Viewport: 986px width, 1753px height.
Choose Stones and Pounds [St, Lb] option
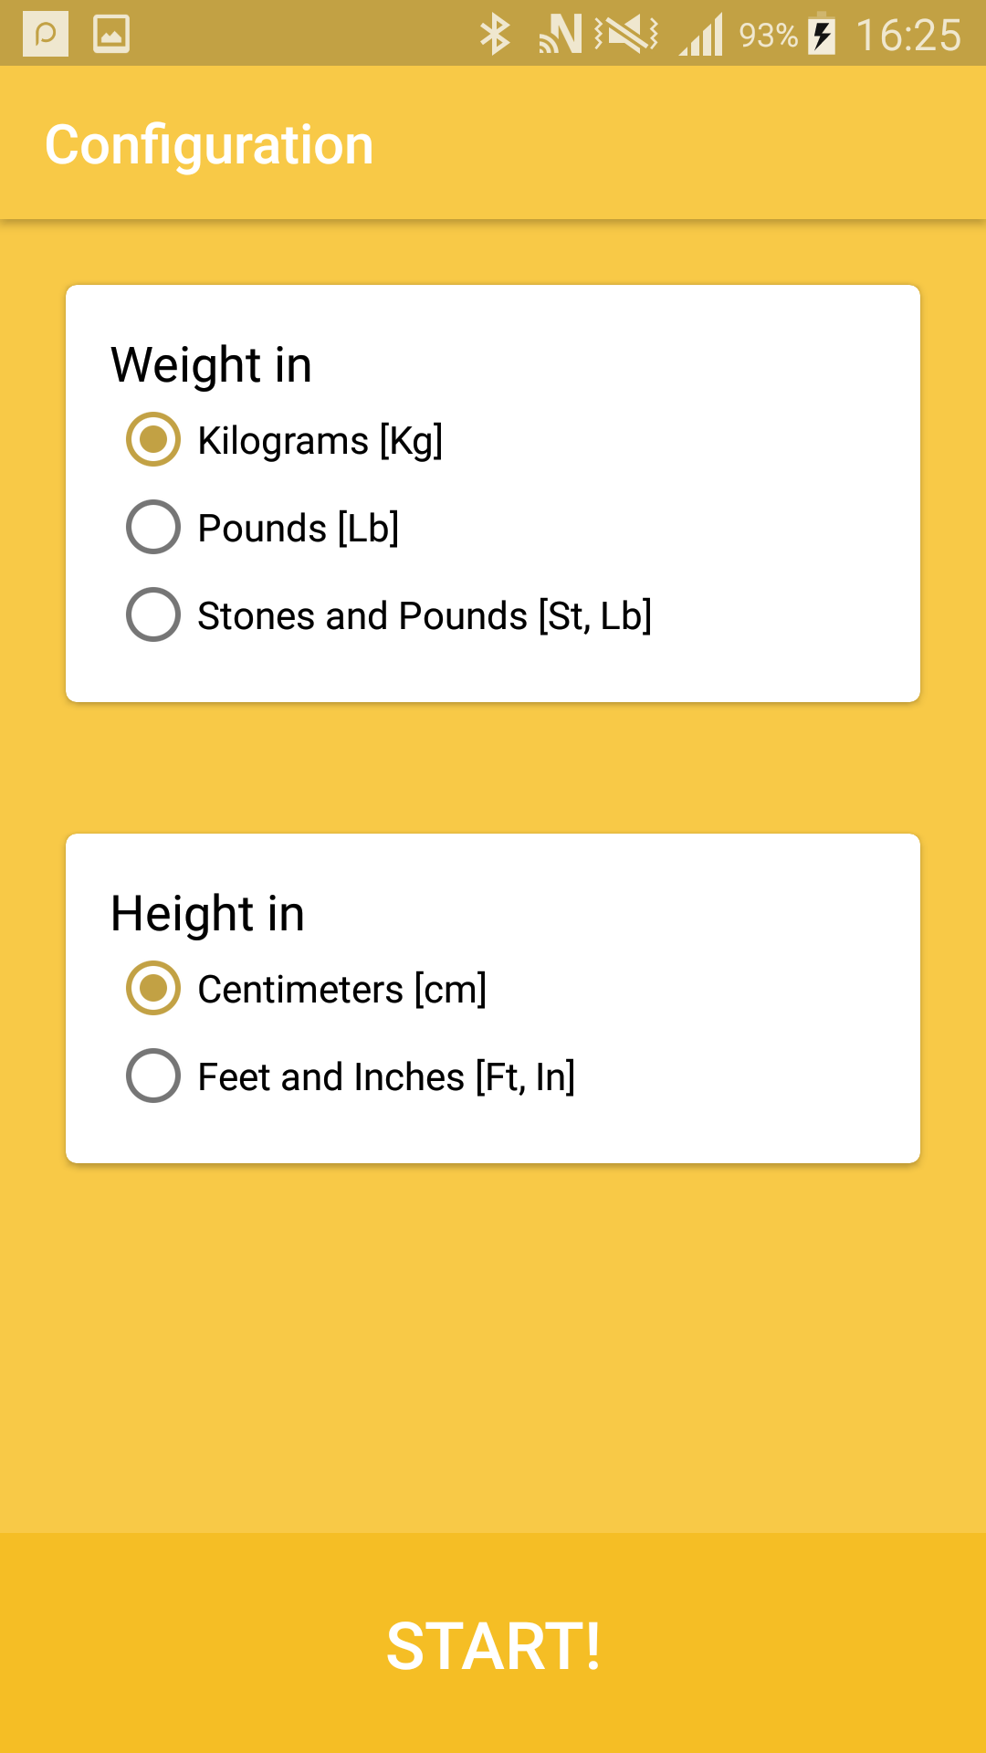(152, 614)
